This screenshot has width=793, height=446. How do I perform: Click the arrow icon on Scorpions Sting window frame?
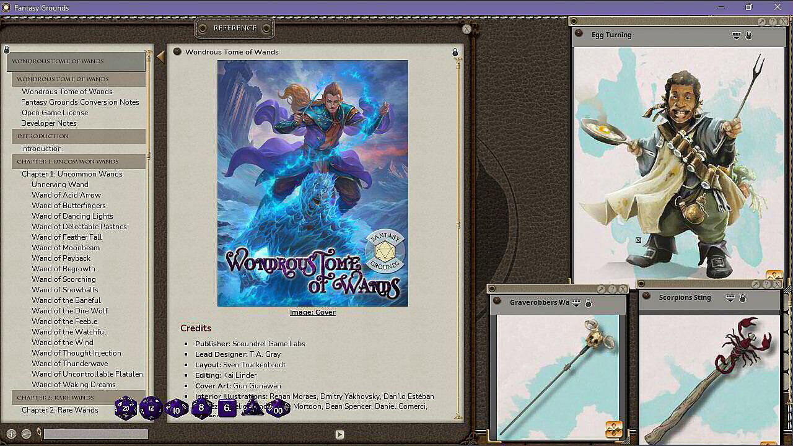pos(756,284)
